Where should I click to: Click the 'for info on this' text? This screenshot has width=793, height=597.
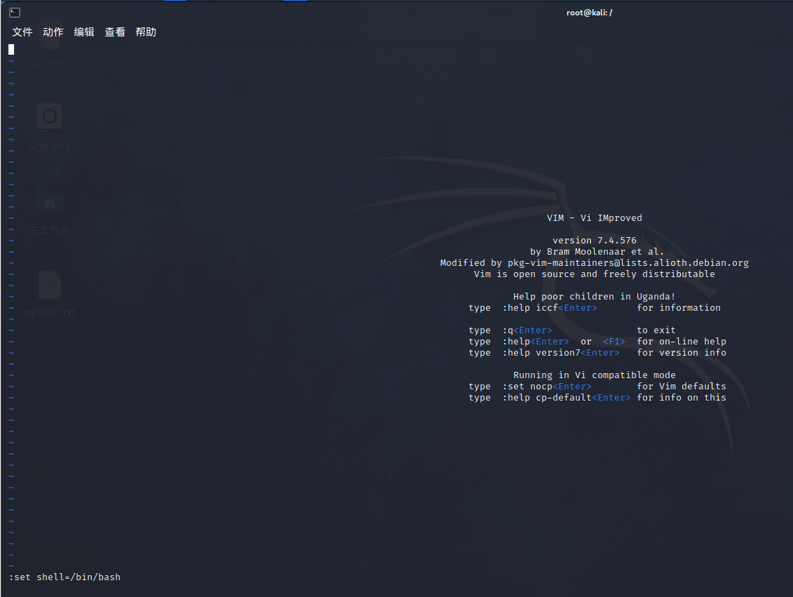coord(682,398)
